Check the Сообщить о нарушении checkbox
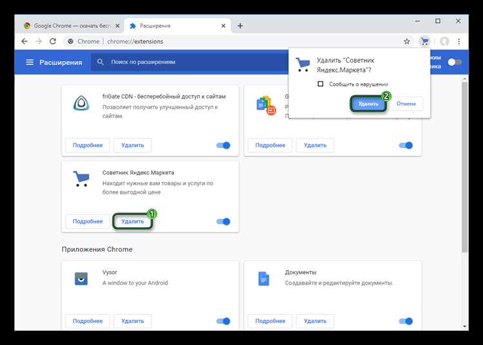This screenshot has height=345, width=483. [321, 84]
